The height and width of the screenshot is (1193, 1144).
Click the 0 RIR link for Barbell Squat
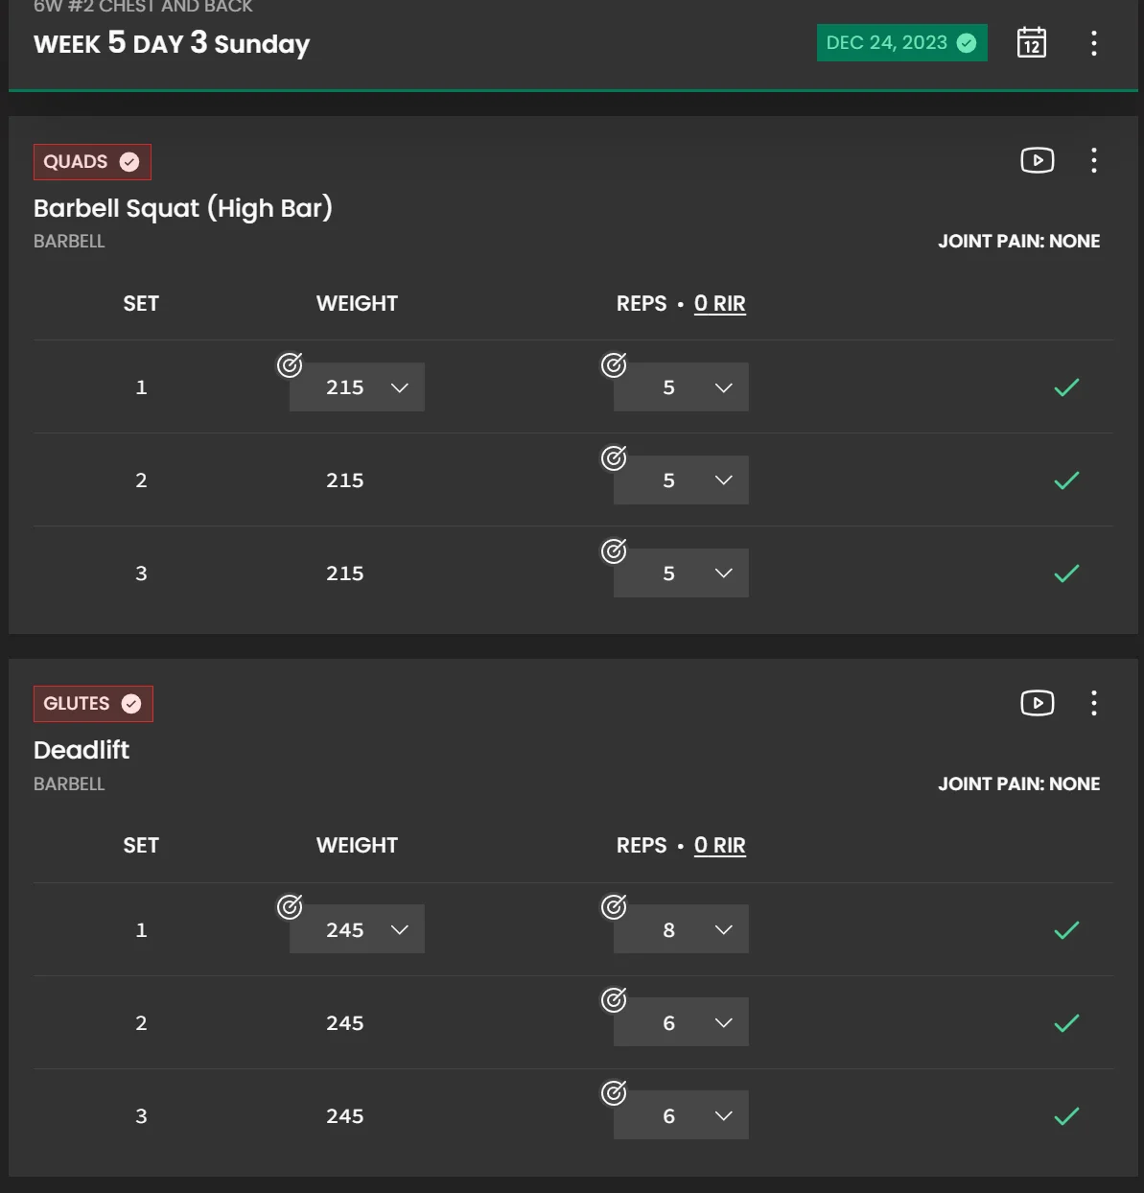(x=719, y=304)
